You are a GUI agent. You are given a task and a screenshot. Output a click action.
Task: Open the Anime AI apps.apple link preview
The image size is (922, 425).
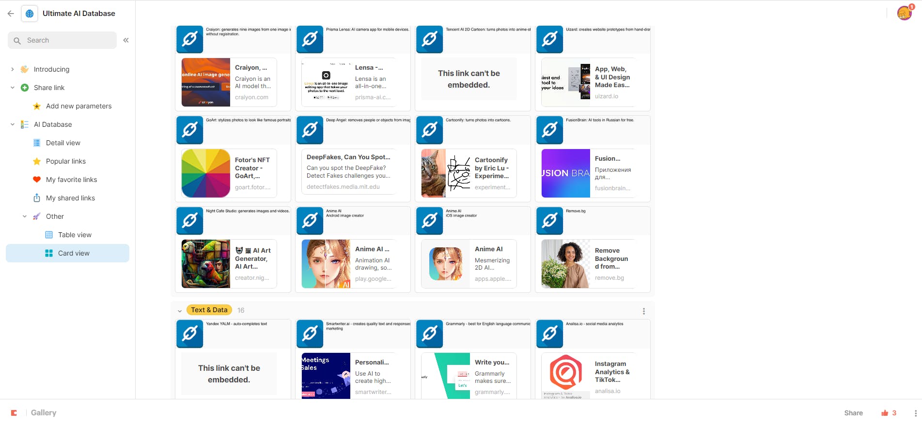click(x=469, y=264)
